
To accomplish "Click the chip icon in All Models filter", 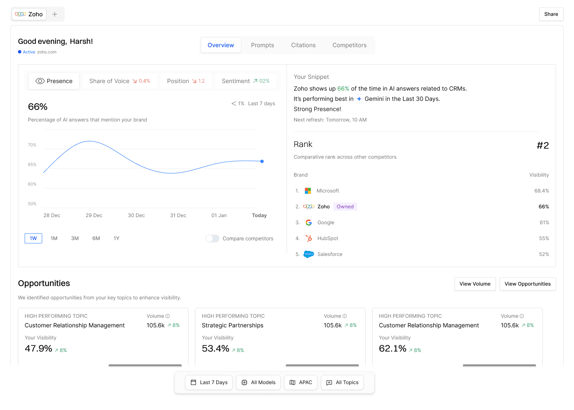I will click(x=244, y=382).
